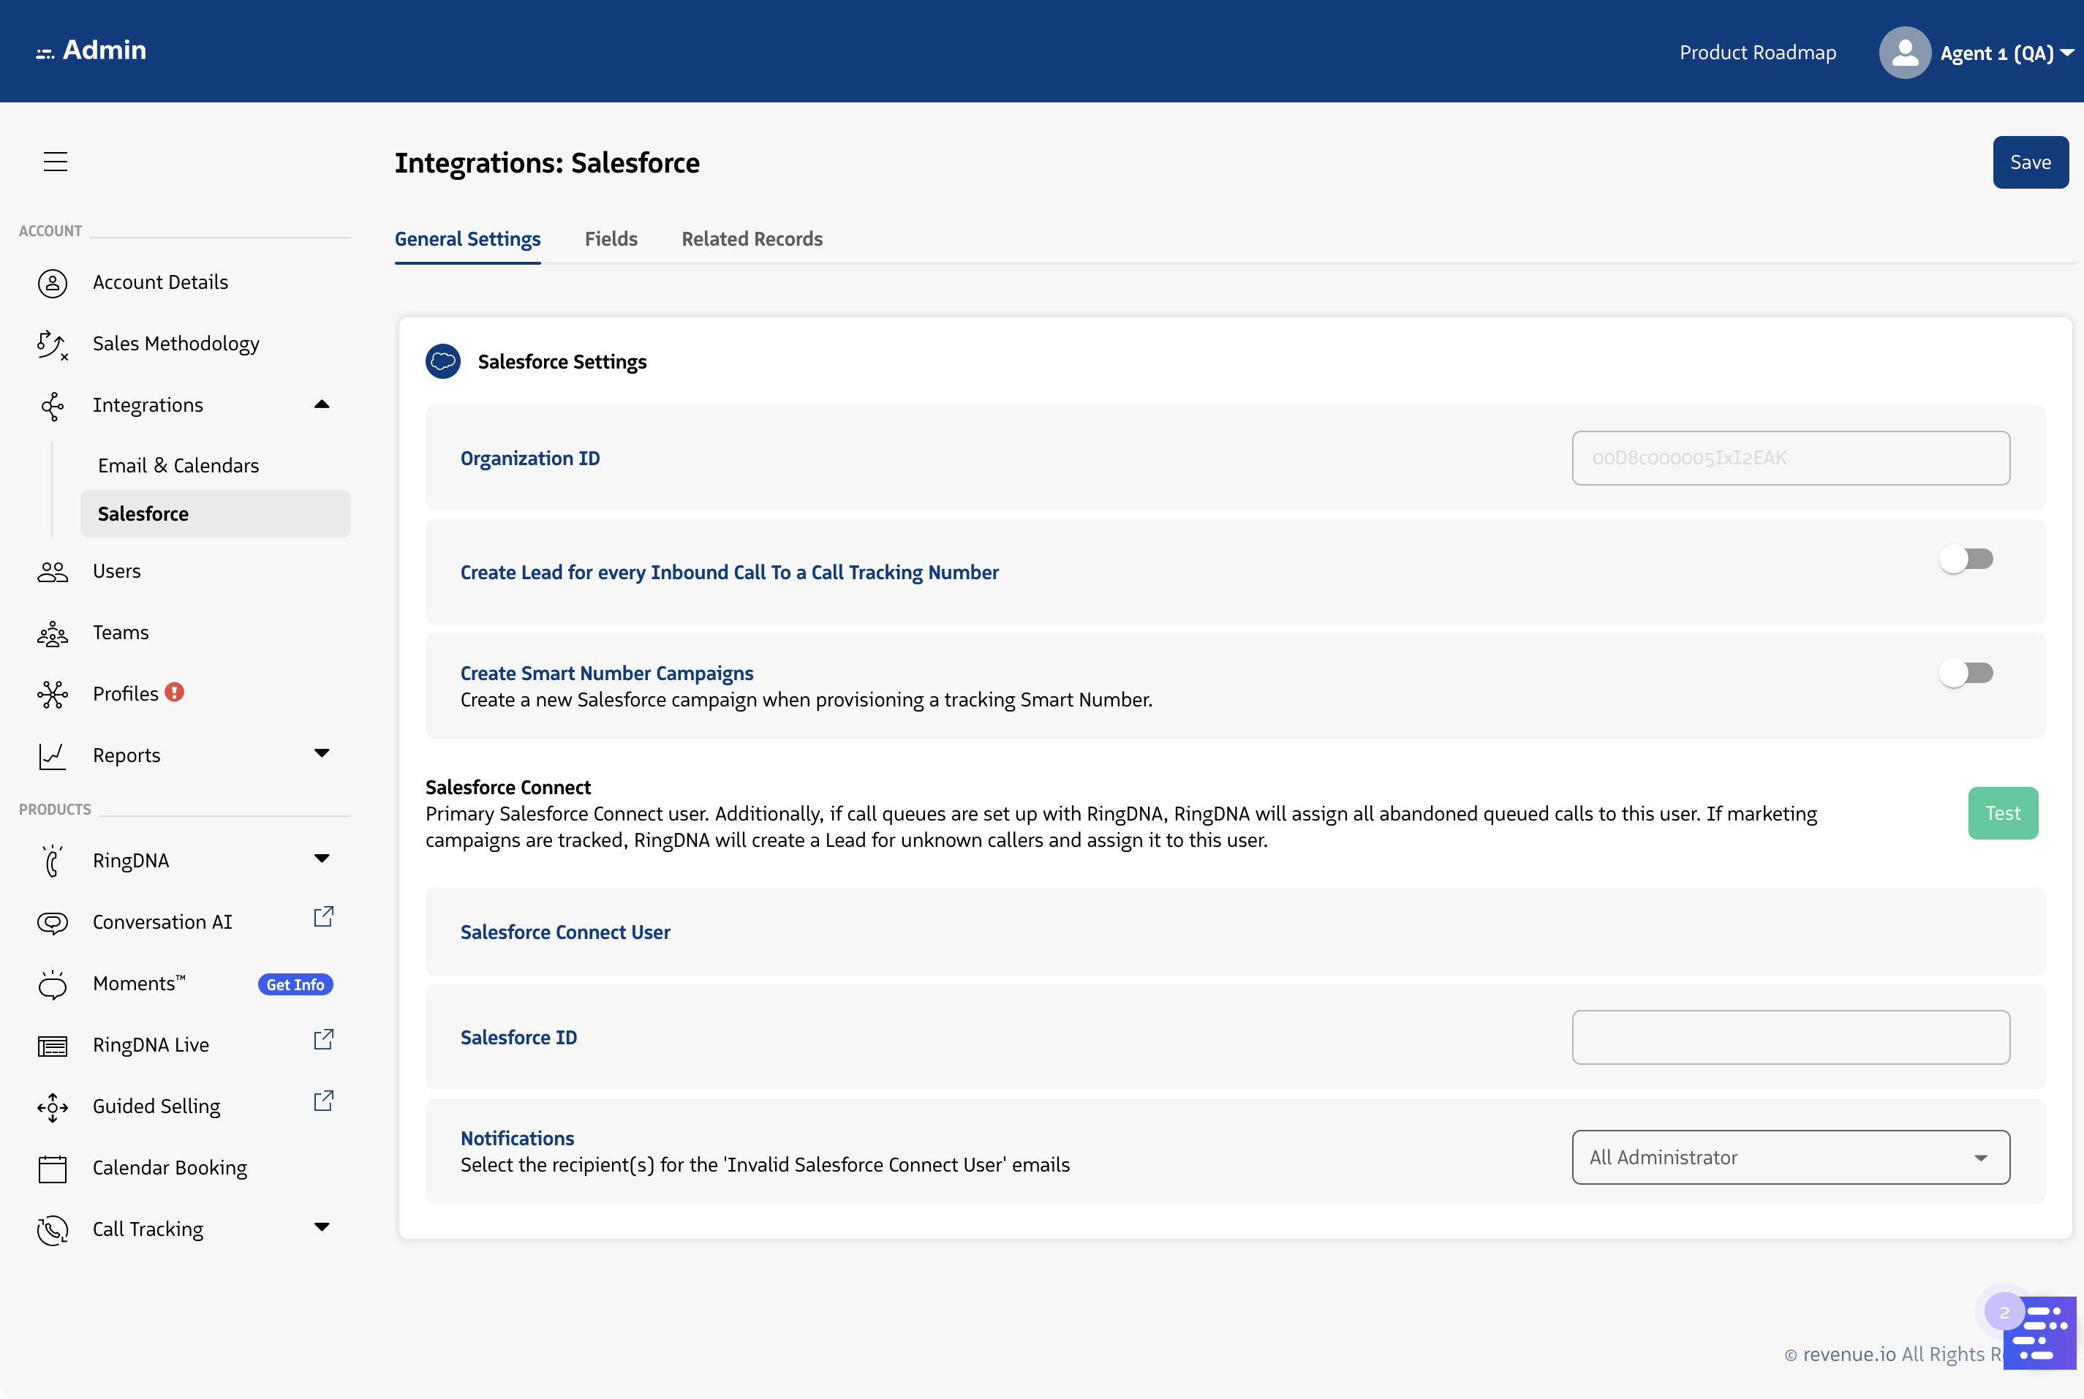
Task: Click the Profiles warning alert icon
Action: point(175,693)
